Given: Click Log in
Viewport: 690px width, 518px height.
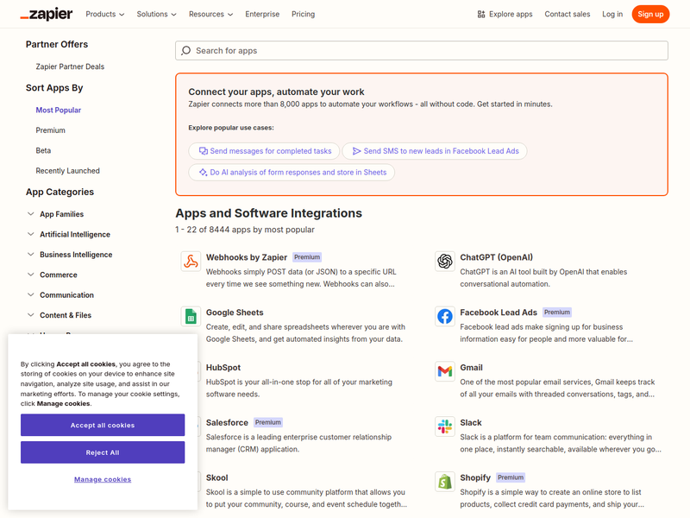Looking at the screenshot, I should pos(612,14).
